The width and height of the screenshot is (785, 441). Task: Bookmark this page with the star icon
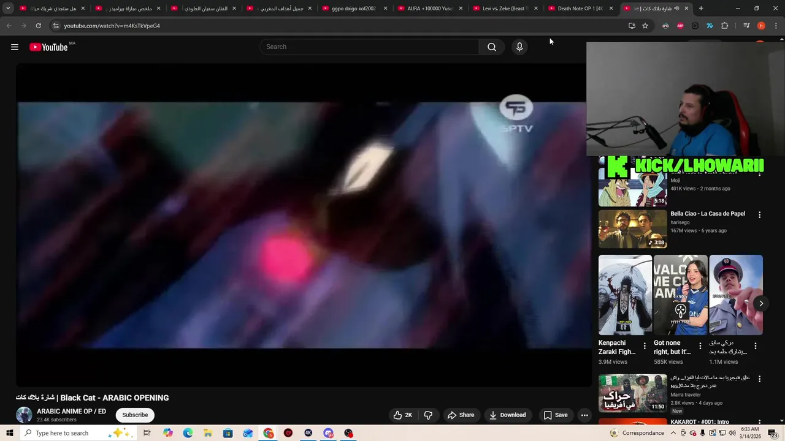pos(645,26)
